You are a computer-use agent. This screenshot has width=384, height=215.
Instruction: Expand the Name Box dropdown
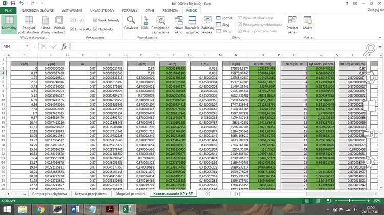(x=27, y=46)
